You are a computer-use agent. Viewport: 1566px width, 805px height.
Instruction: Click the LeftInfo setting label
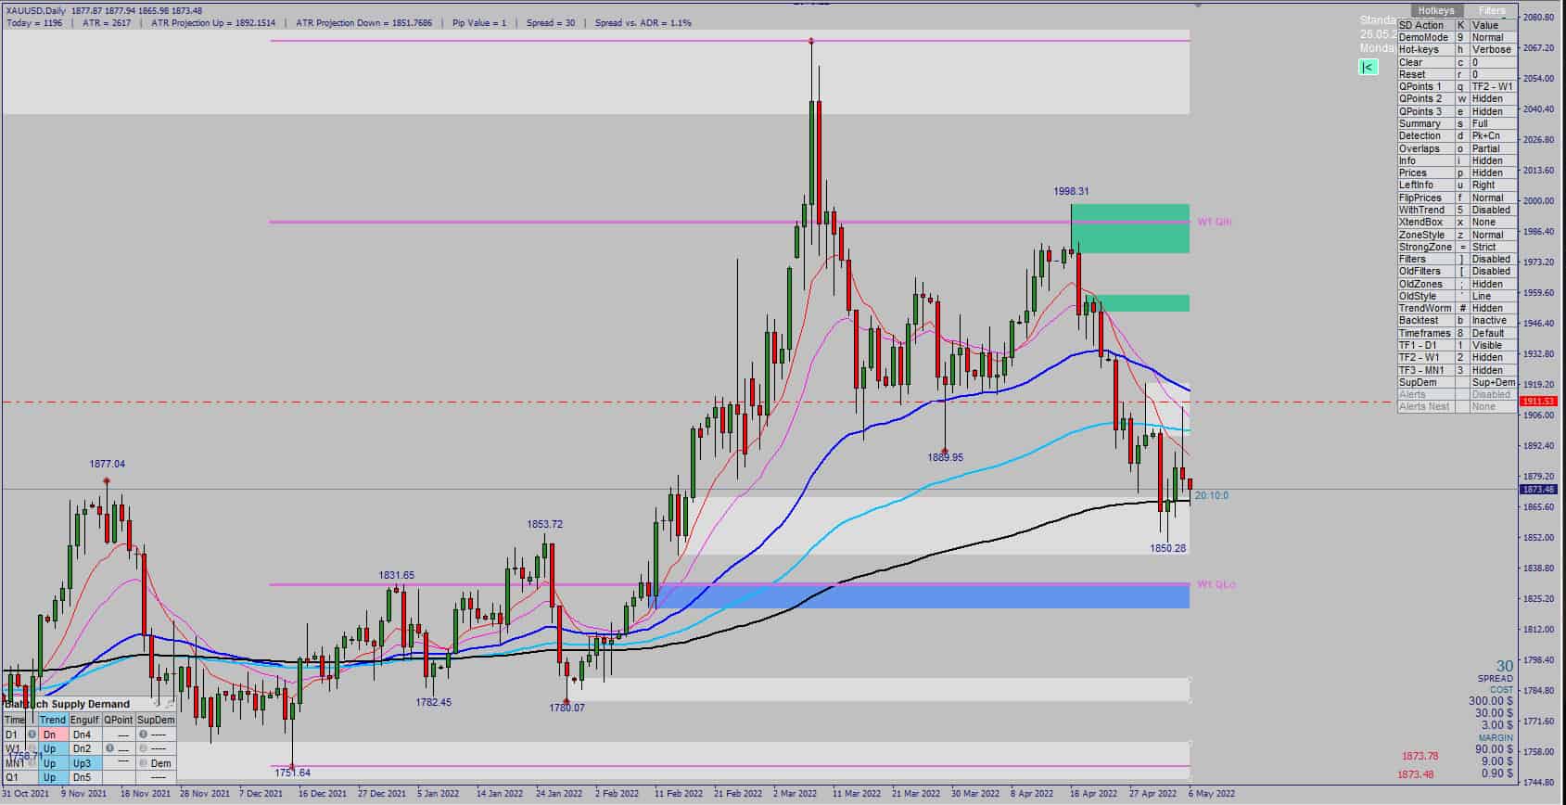pos(1416,185)
